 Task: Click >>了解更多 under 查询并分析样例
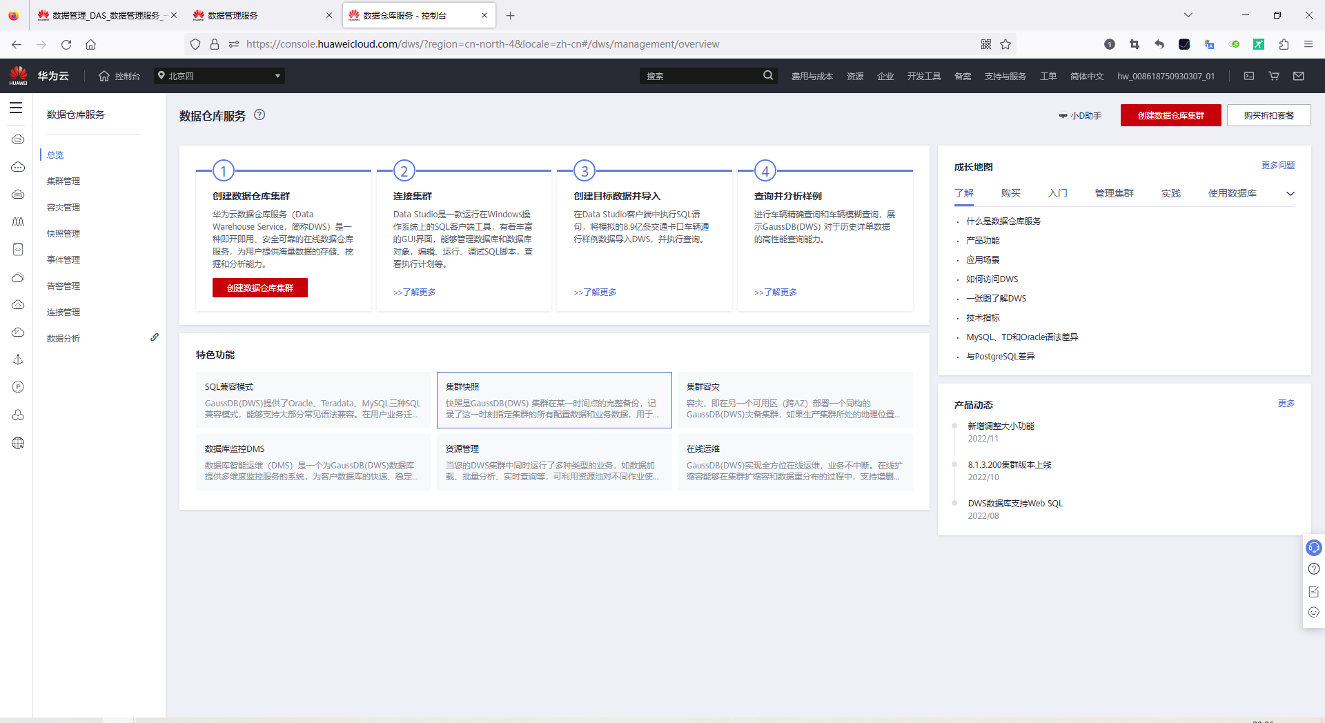pyautogui.click(x=776, y=293)
